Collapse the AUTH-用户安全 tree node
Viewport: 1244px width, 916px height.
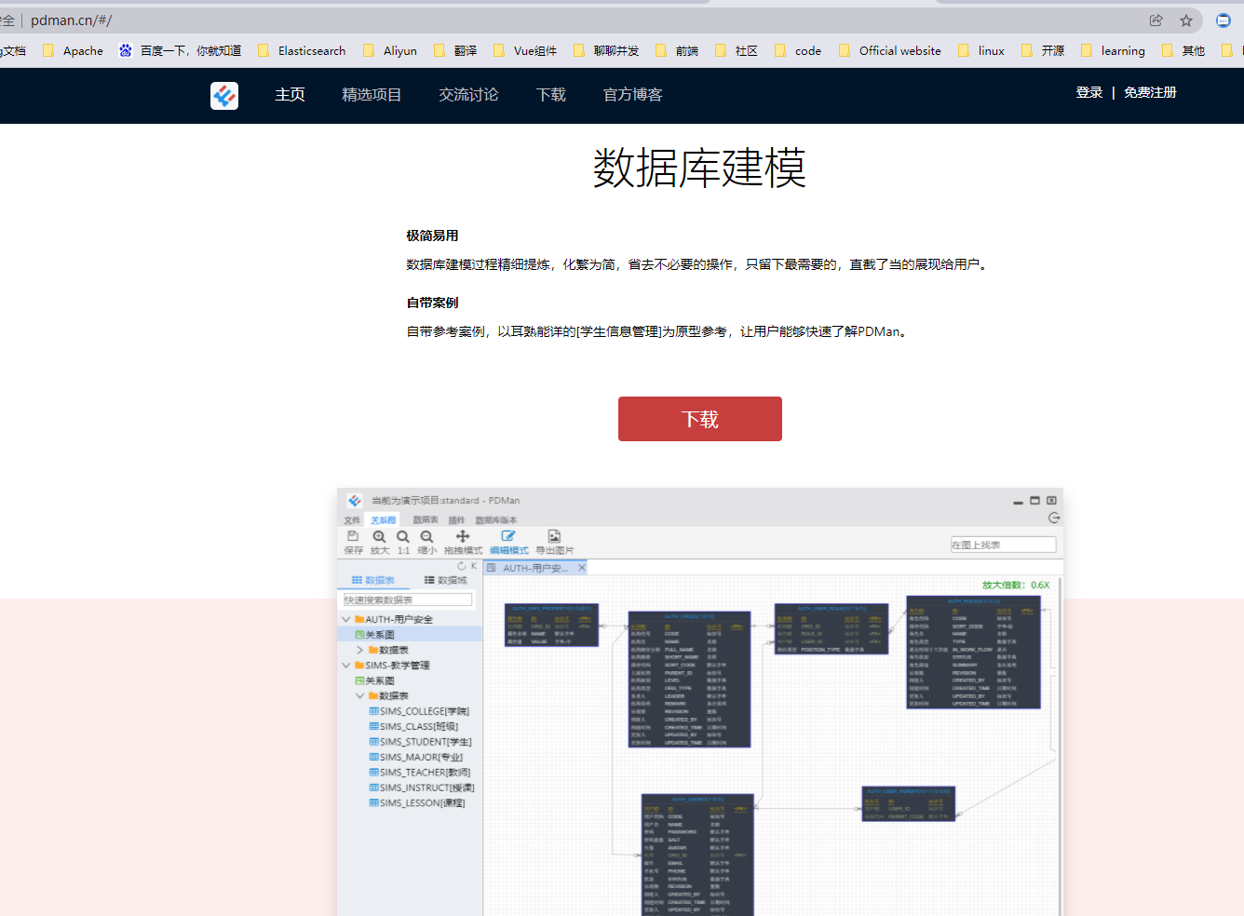tap(346, 619)
